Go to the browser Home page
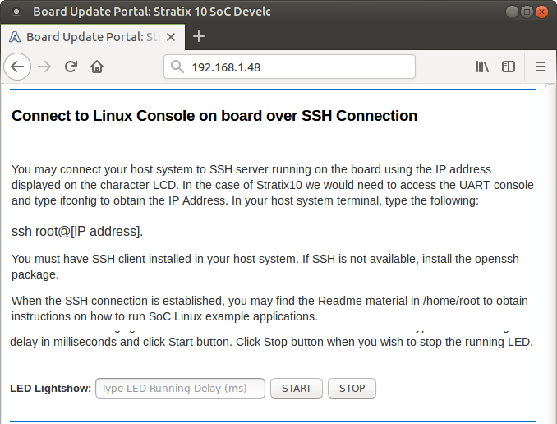Image resolution: width=557 pixels, height=424 pixels. click(97, 67)
